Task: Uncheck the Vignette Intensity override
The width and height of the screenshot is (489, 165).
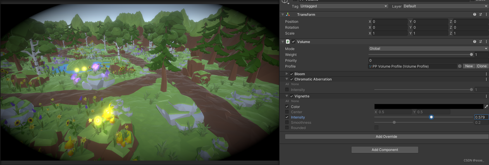Action: 287,117
